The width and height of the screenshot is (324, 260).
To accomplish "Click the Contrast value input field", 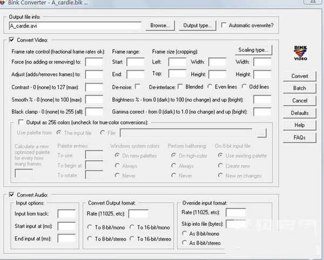I will coord(94,87).
